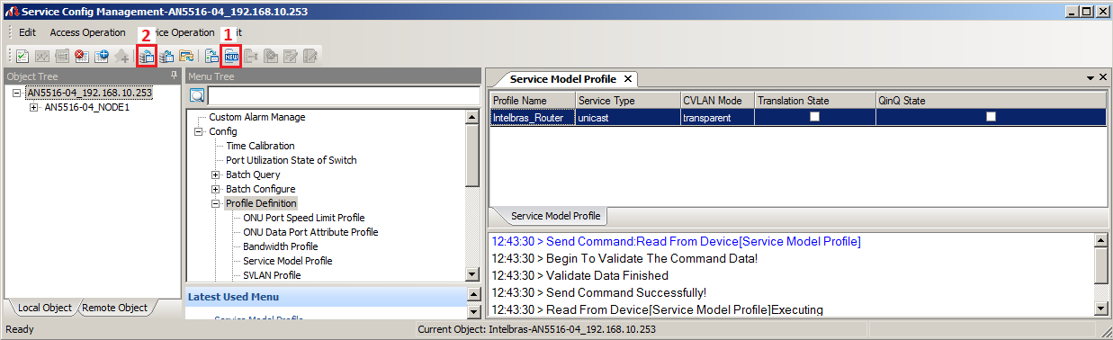Select Bandwidth Profile menu item
Image resolution: width=1113 pixels, height=340 pixels.
[x=280, y=246]
